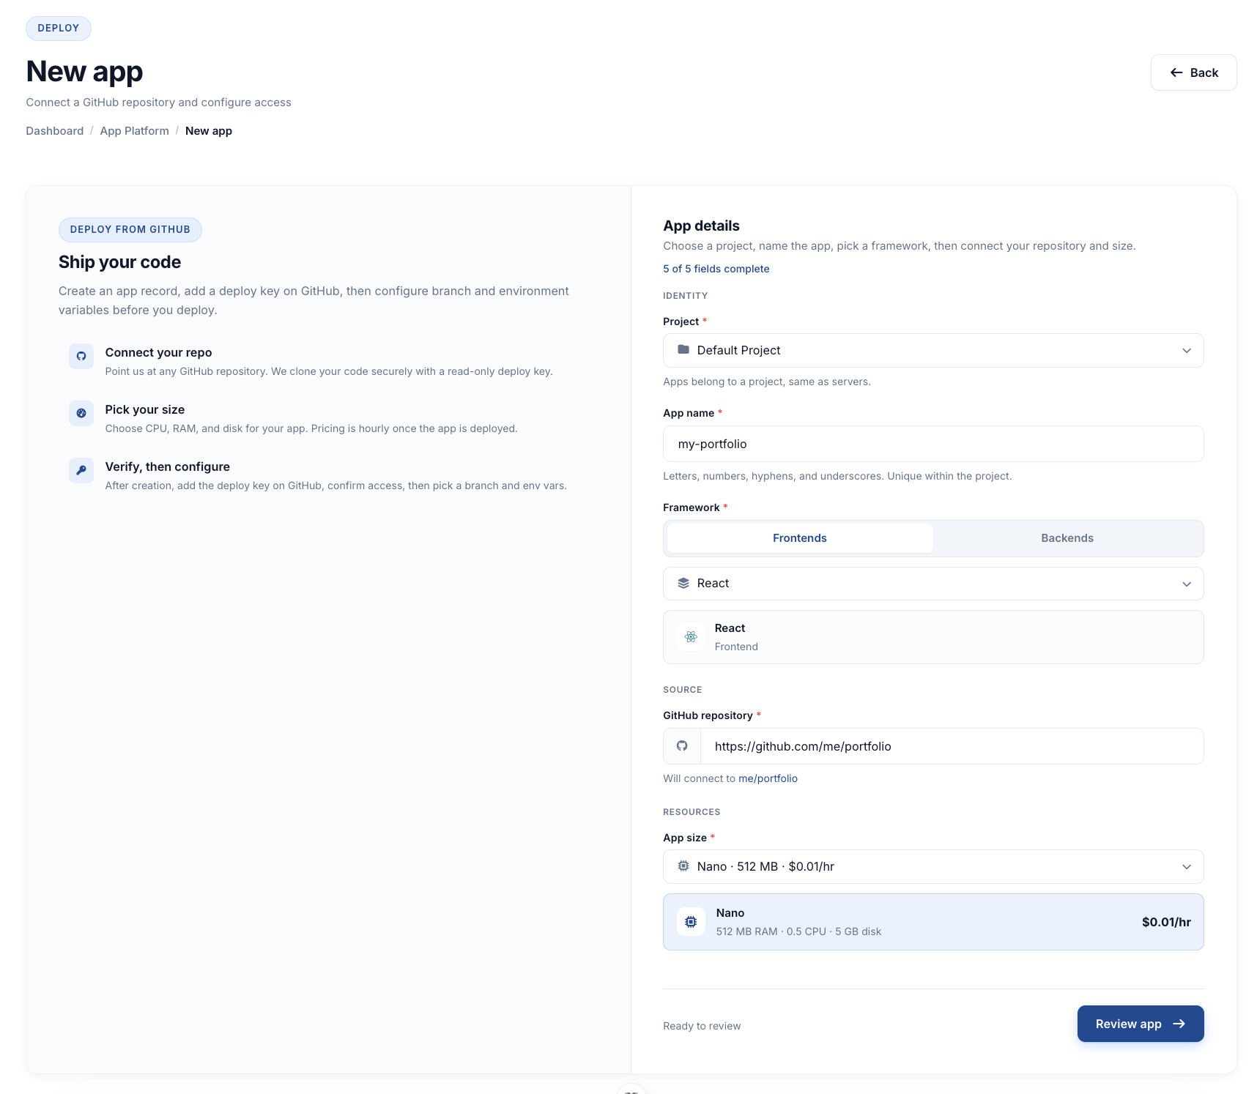
Task: Switch to the Backends tab
Action: click(1067, 538)
